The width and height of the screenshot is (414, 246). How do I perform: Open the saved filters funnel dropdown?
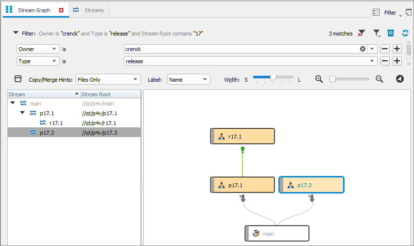click(377, 33)
